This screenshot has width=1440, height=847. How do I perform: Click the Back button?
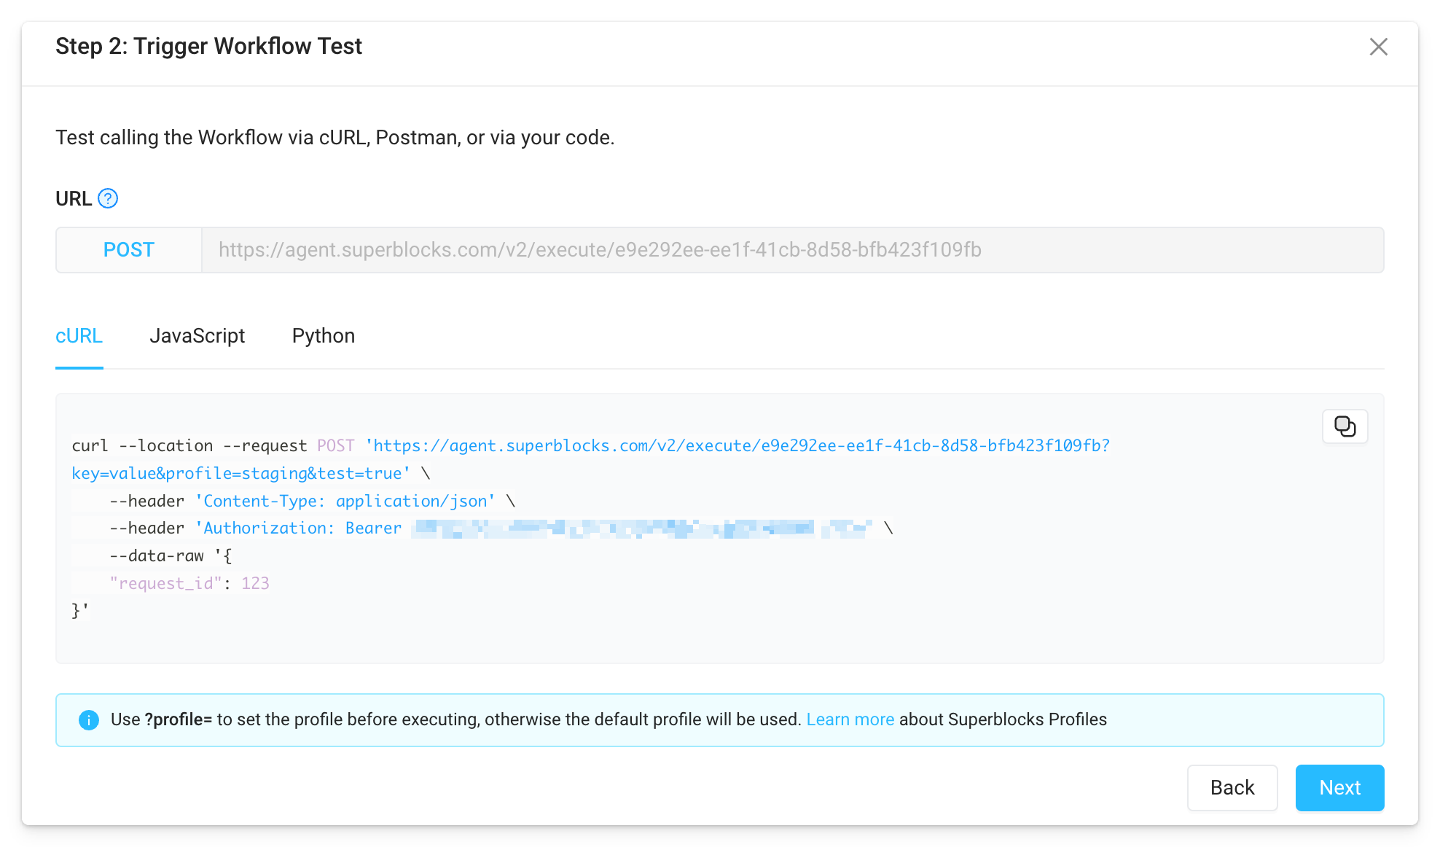click(x=1232, y=788)
